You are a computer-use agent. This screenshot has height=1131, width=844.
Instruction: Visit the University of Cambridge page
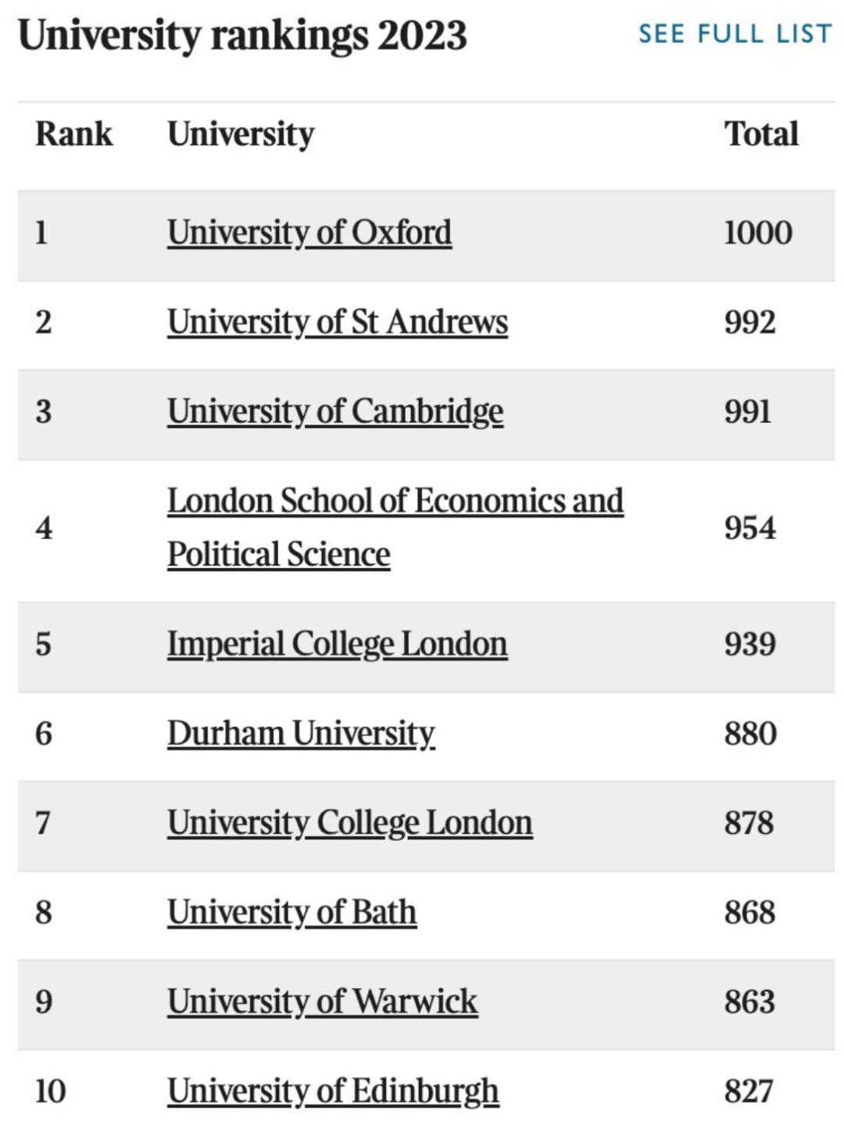[334, 411]
